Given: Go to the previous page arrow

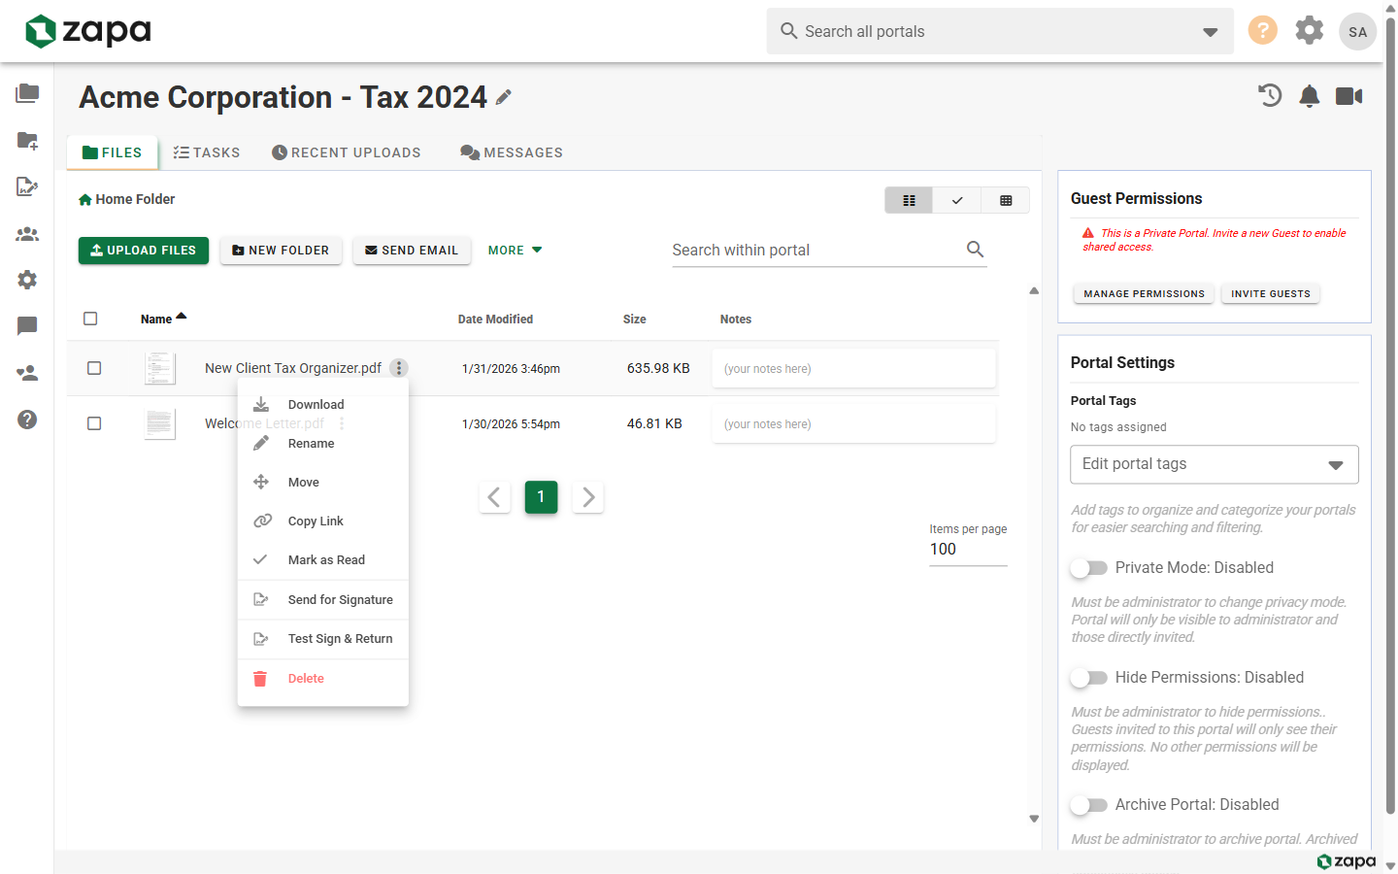Looking at the screenshot, I should [x=494, y=497].
